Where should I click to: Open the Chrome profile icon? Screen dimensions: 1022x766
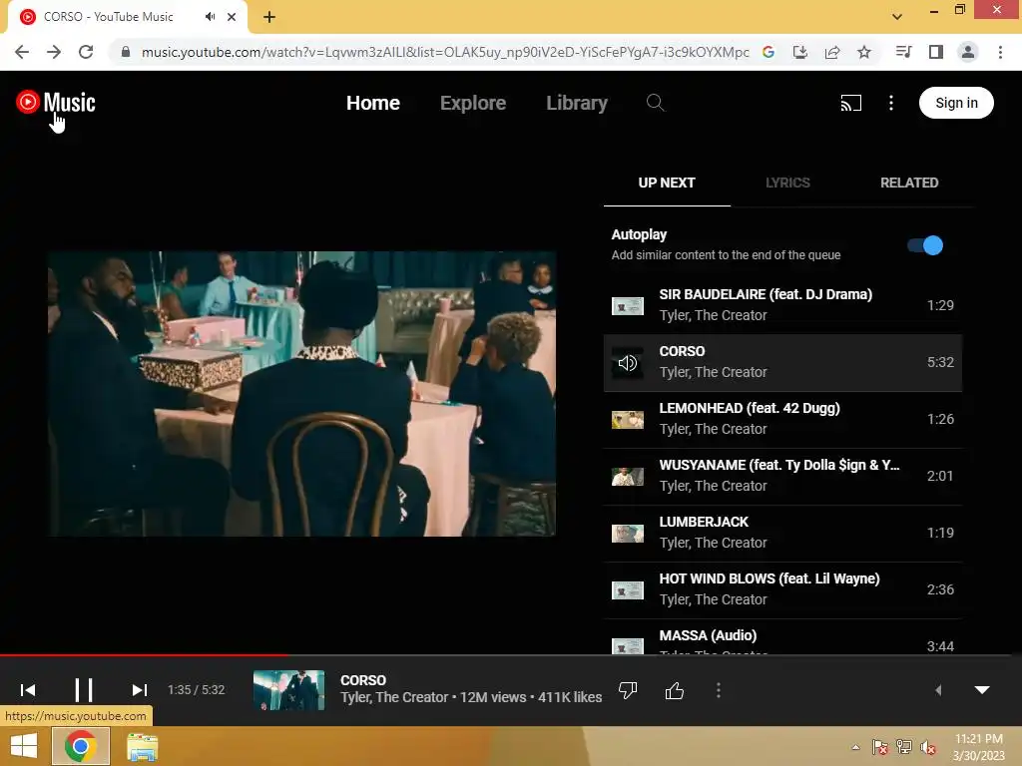point(968,52)
